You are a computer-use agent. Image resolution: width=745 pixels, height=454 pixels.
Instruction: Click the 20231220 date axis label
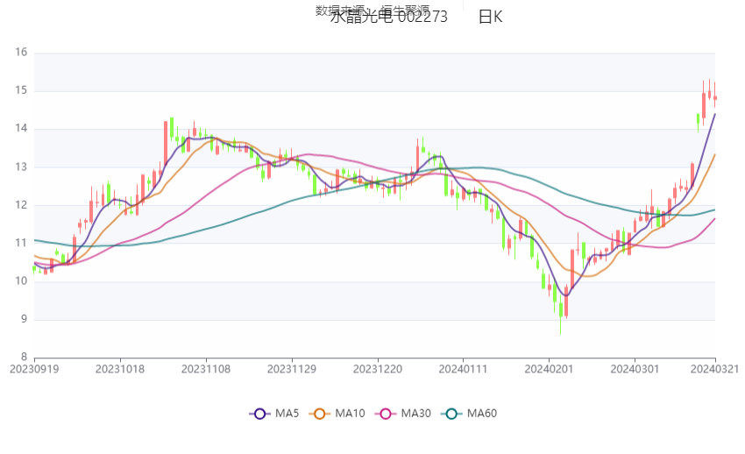(379, 369)
